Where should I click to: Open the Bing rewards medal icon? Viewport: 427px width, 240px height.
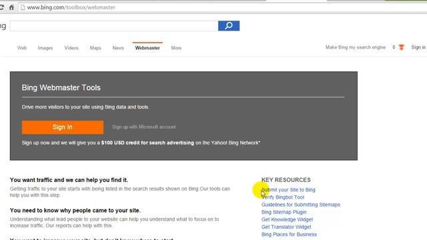[x=401, y=47]
